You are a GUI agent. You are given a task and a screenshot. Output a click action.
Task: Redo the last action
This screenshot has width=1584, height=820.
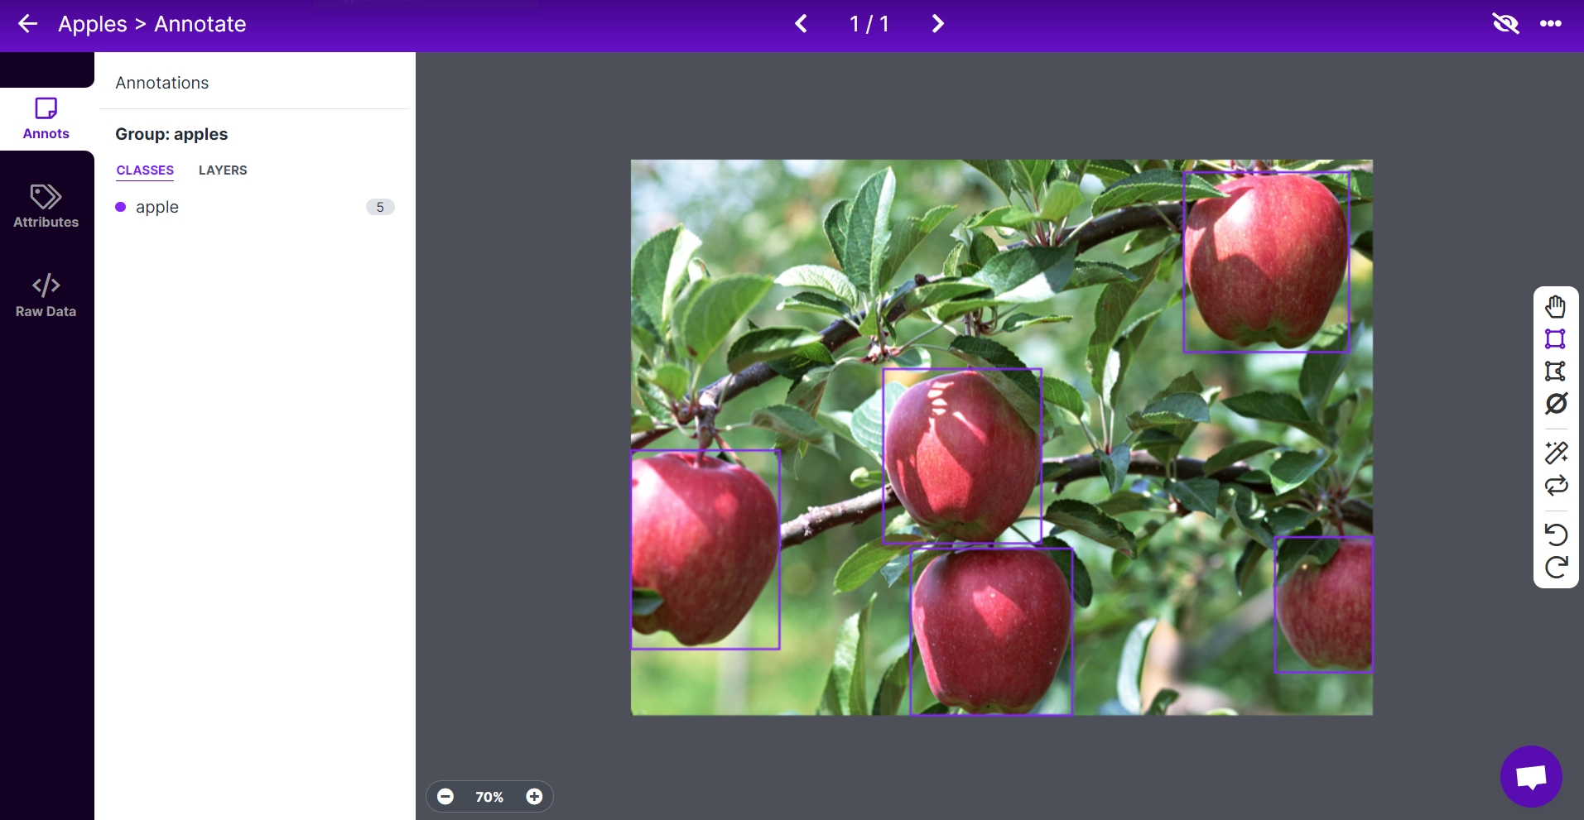pyautogui.click(x=1556, y=567)
